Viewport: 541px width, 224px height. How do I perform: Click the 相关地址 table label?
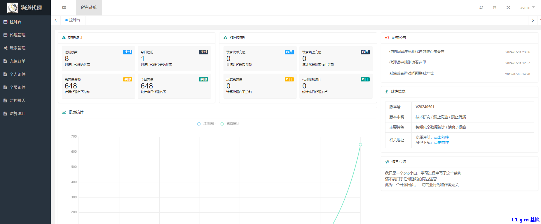[x=397, y=140]
